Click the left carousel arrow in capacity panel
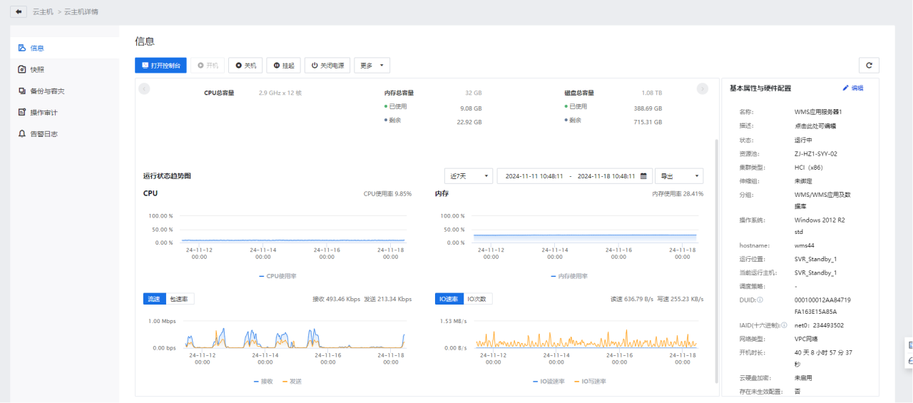 [x=144, y=88]
